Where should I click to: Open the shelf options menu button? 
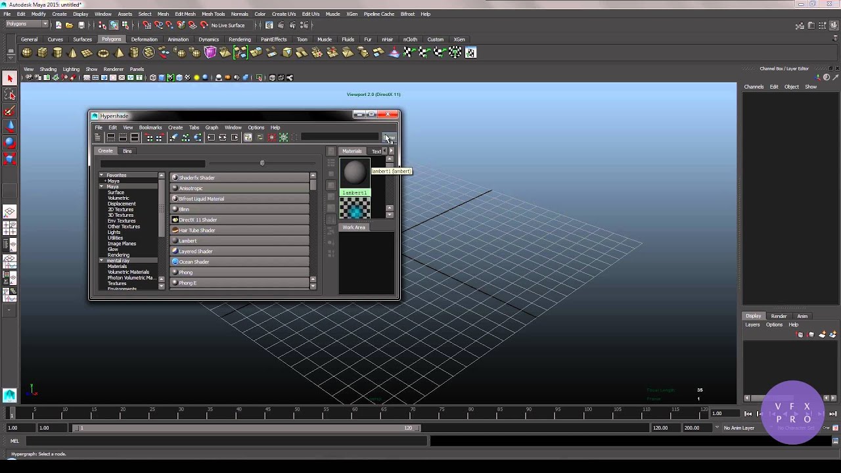coord(10,56)
